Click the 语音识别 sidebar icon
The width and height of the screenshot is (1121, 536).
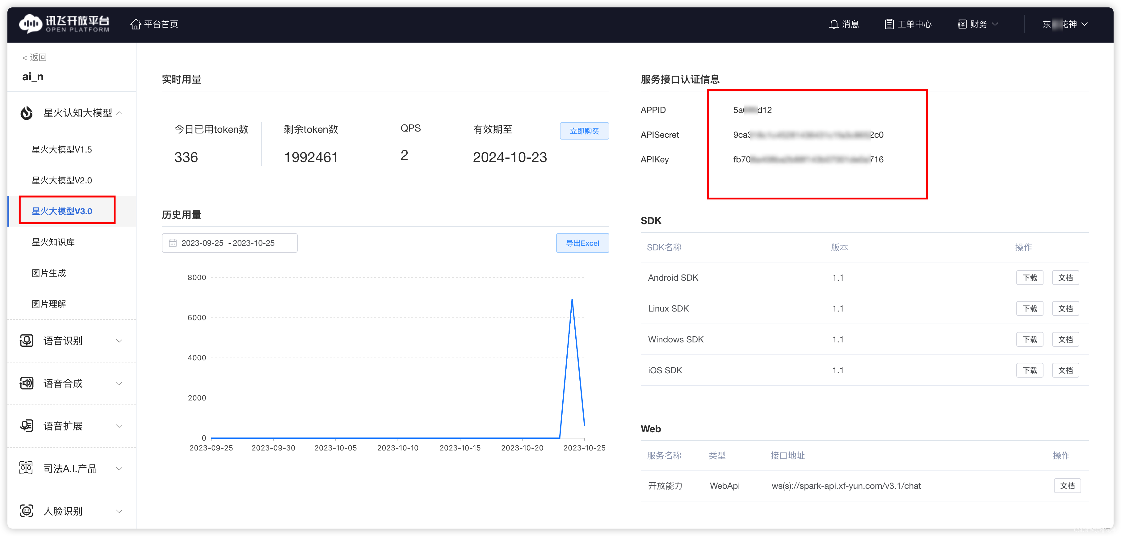click(27, 341)
